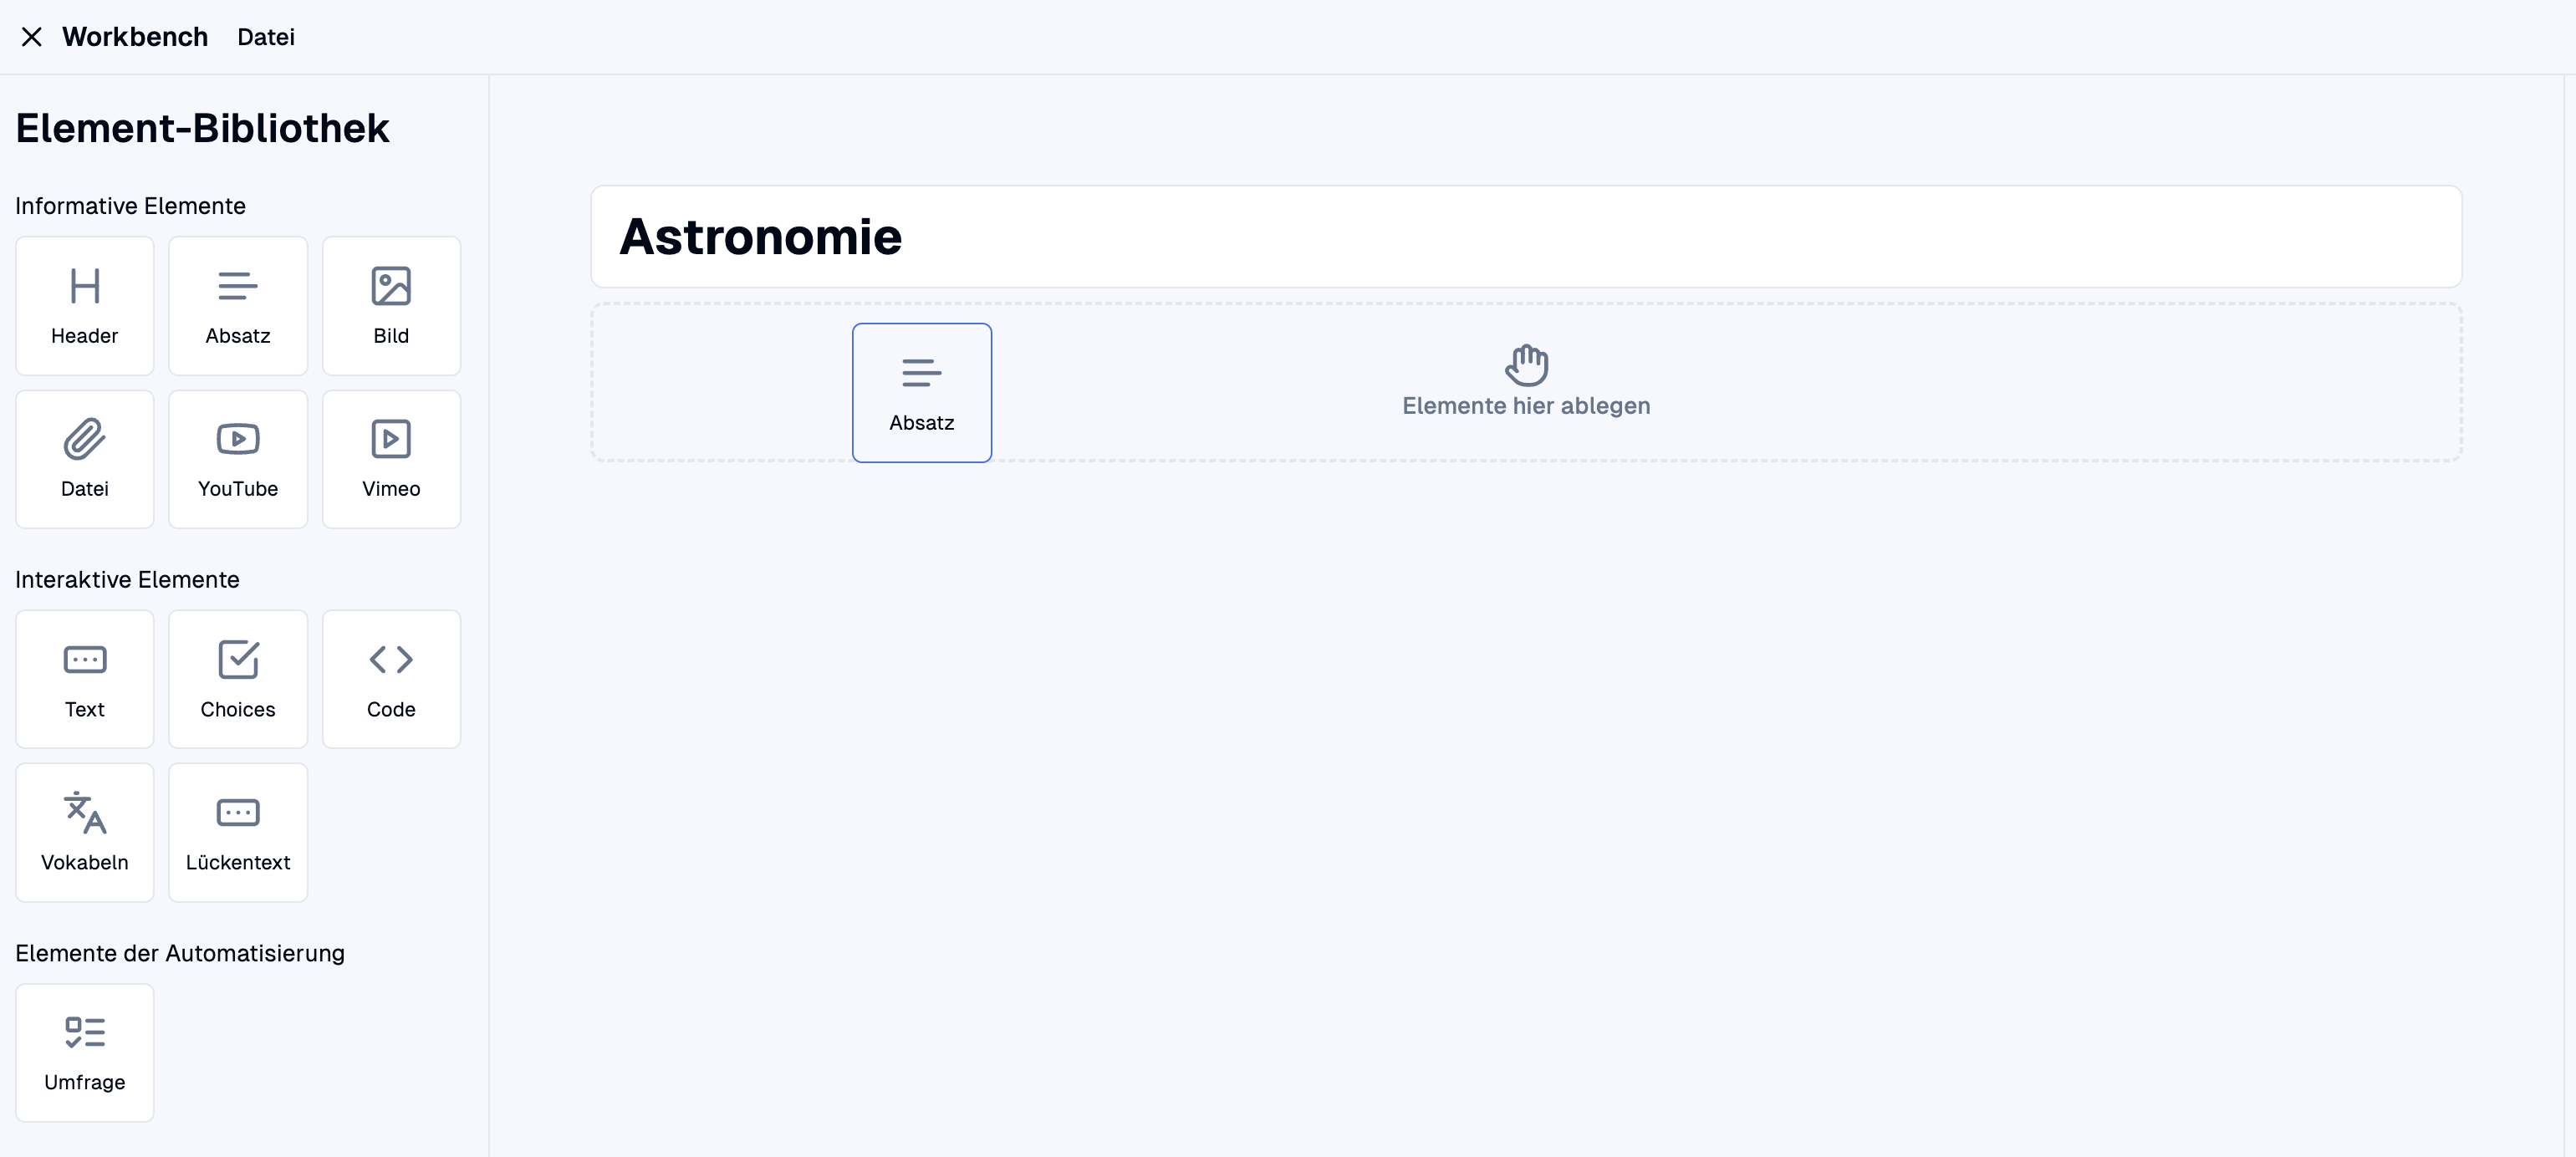Click the Workbench title text
The width and height of the screenshot is (2576, 1157).
pyautogui.click(x=135, y=37)
